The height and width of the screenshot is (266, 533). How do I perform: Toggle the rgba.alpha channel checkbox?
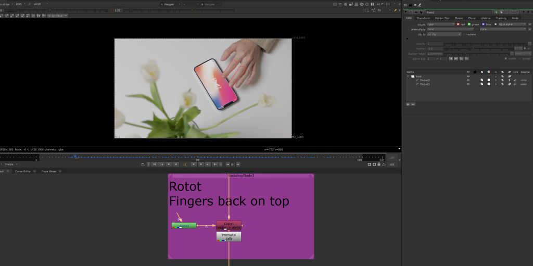(496, 24)
